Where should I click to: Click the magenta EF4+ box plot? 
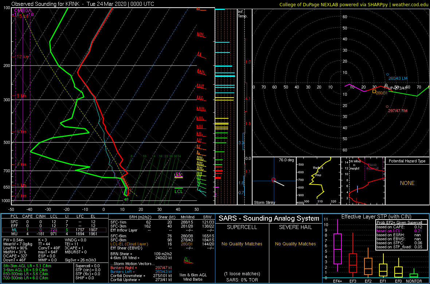[x=337, y=248]
